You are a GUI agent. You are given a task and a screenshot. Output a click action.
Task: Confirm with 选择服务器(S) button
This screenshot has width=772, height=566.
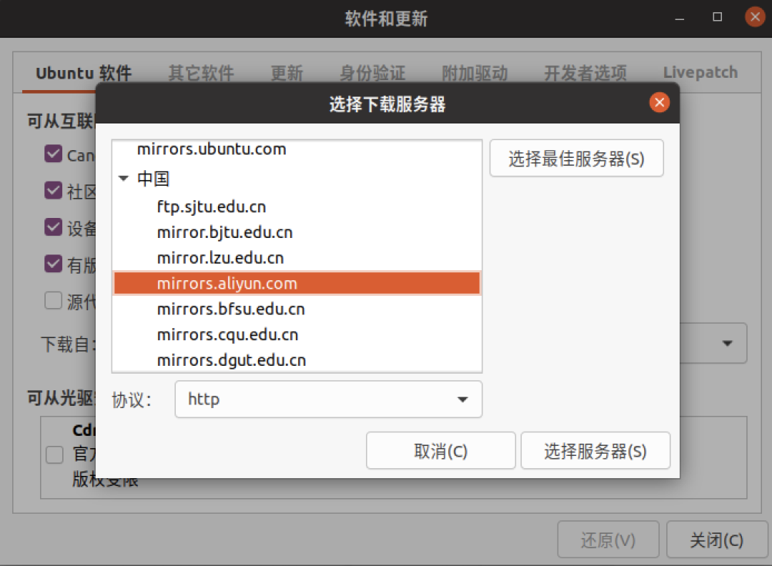(595, 451)
